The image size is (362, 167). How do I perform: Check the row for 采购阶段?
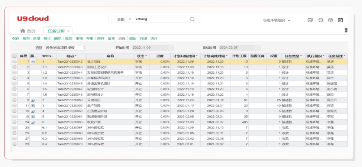point(14,100)
